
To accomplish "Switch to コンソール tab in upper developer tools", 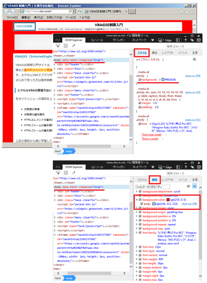I will point(97,40).
